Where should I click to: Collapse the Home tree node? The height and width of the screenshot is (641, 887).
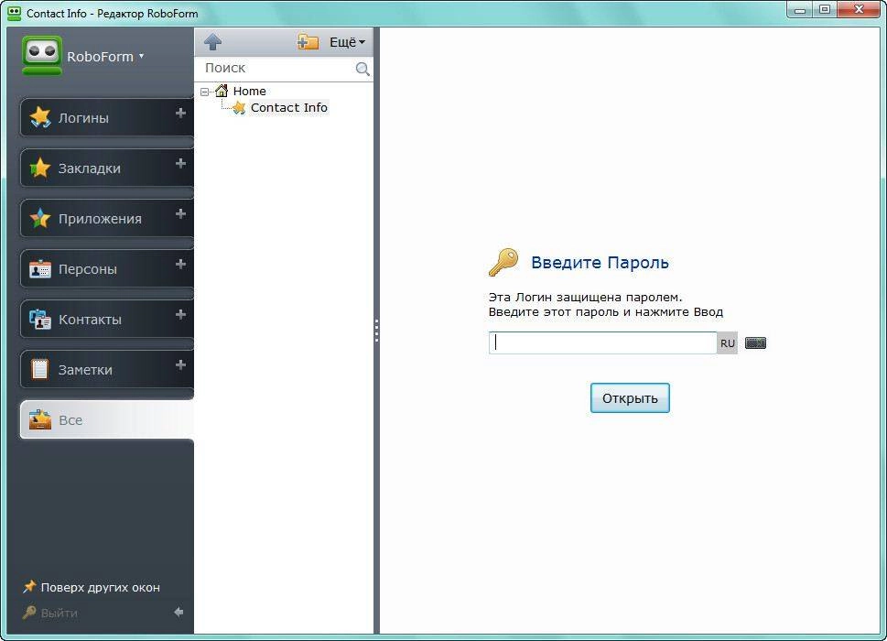click(205, 92)
